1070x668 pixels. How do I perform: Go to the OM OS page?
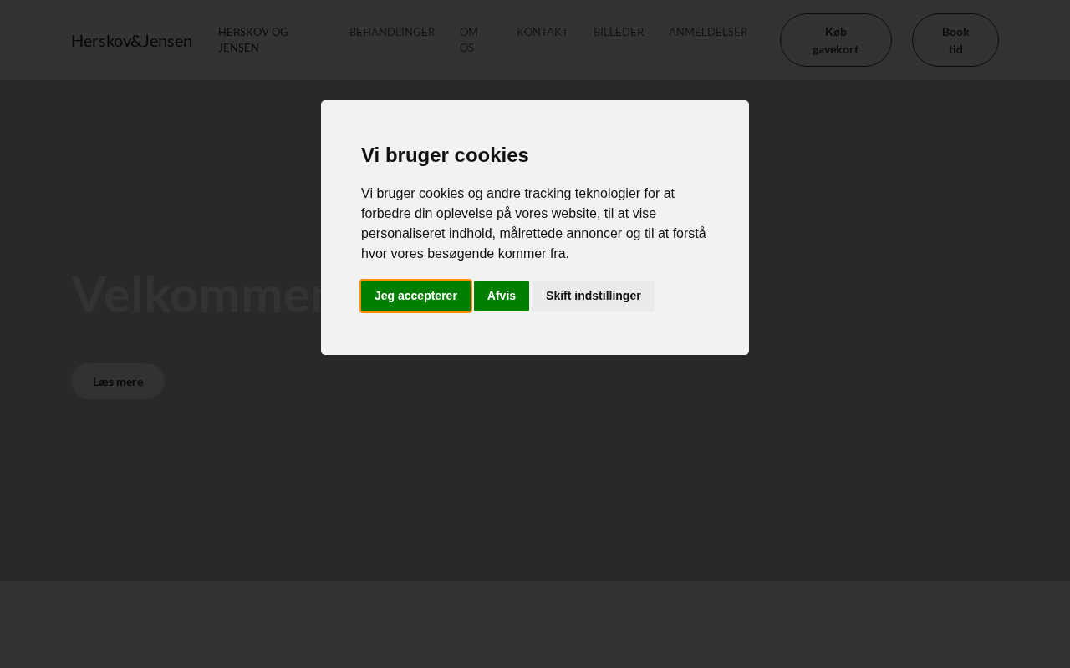(469, 39)
